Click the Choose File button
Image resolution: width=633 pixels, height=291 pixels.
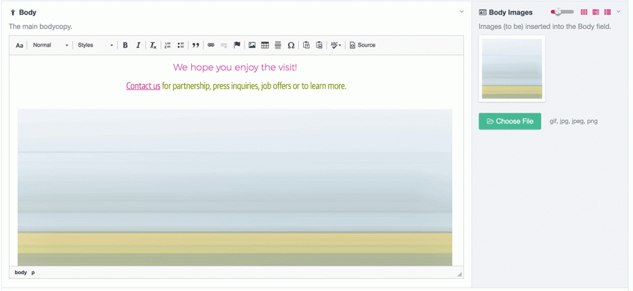[x=510, y=121]
